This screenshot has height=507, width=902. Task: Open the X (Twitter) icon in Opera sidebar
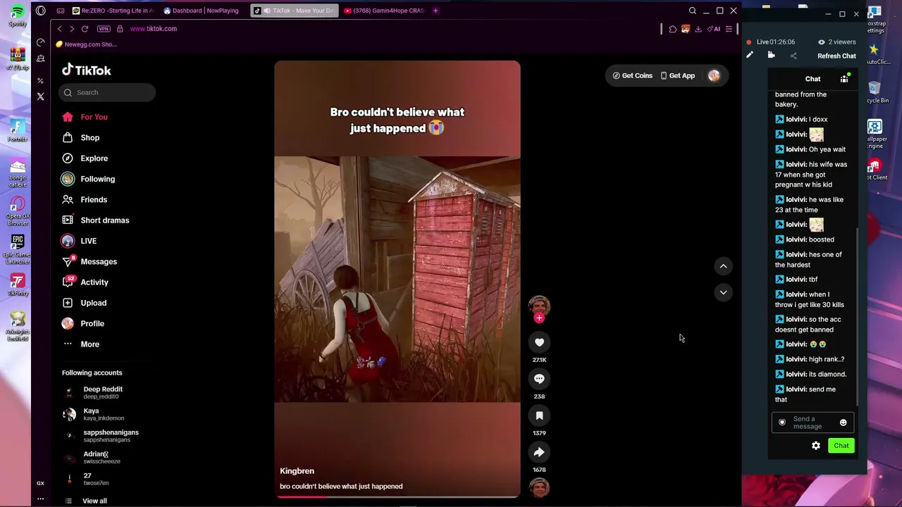click(40, 96)
